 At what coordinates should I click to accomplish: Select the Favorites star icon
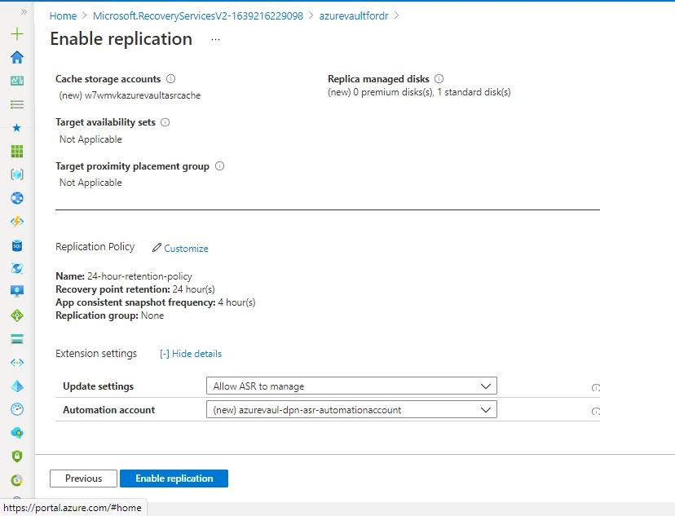click(15, 127)
